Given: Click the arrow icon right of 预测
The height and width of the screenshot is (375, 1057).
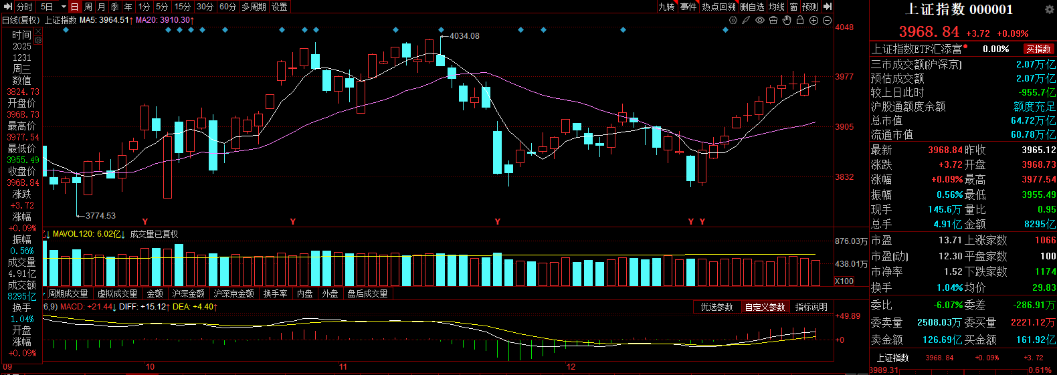Looking at the screenshot, I should coord(828,7).
